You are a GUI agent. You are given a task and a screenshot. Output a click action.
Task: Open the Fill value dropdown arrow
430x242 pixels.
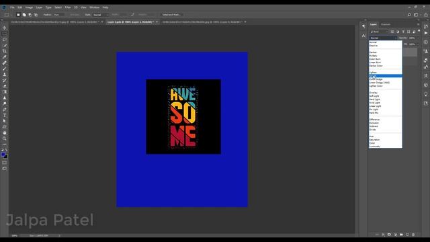[x=418, y=44]
